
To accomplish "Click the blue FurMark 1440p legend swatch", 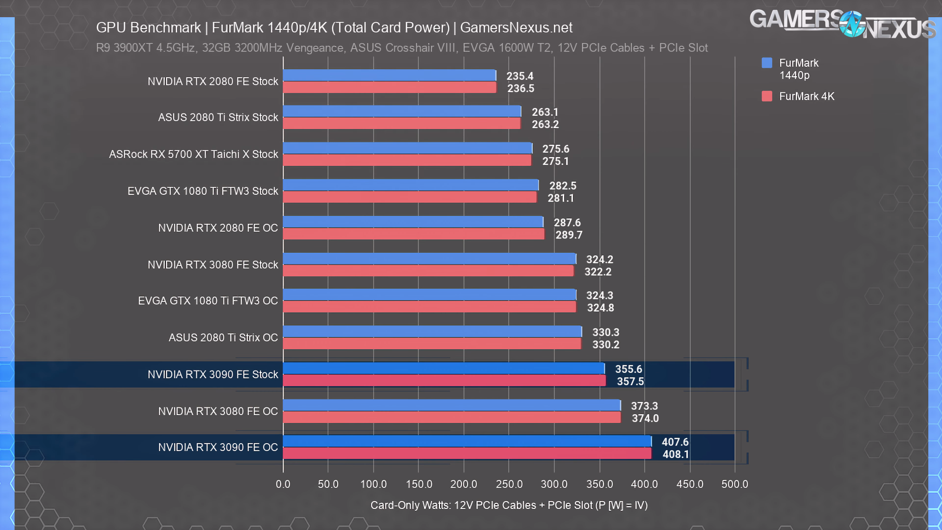I will 767,63.
